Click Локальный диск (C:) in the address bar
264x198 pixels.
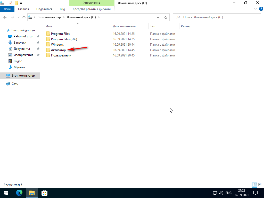81,17
